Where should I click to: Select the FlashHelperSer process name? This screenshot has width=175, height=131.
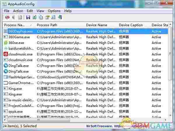pyautogui.click(x=22, y=77)
